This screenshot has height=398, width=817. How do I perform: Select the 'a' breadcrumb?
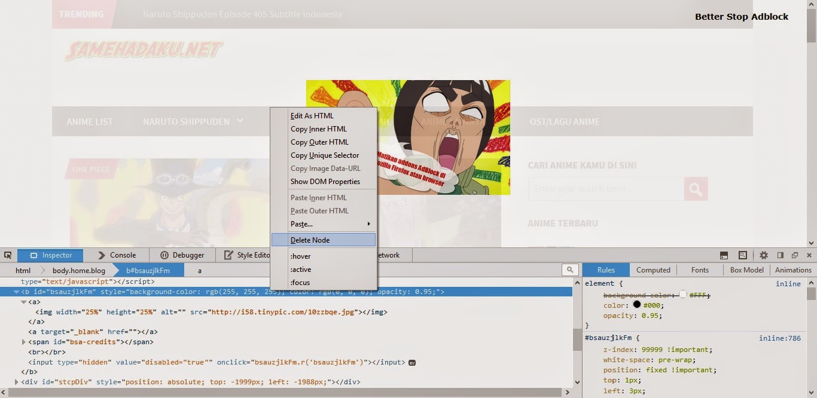point(200,271)
